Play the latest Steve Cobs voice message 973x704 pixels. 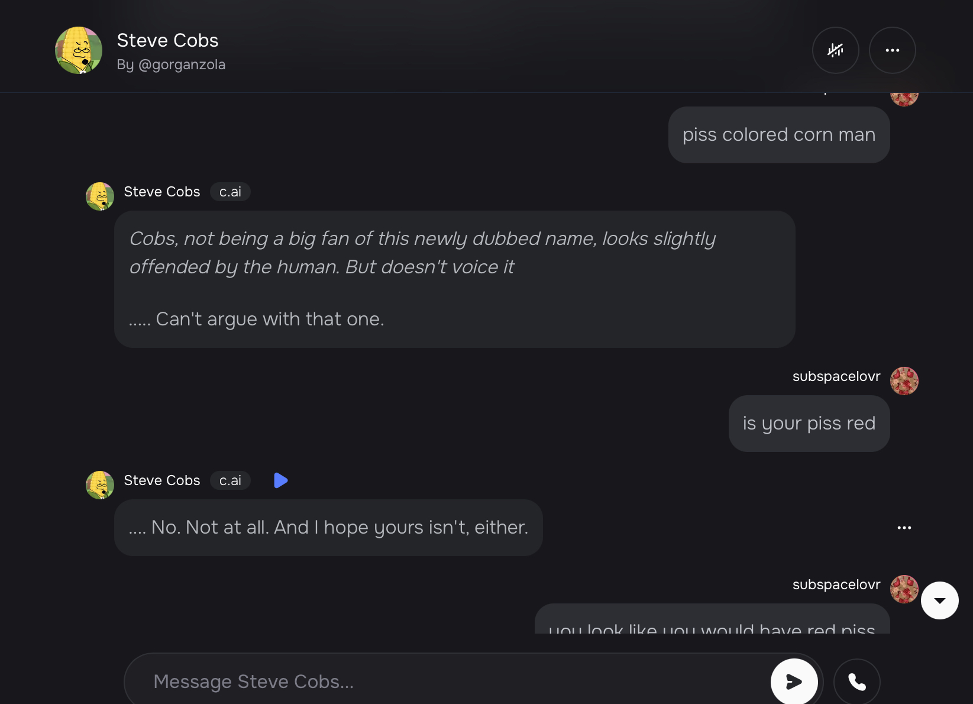tap(281, 480)
